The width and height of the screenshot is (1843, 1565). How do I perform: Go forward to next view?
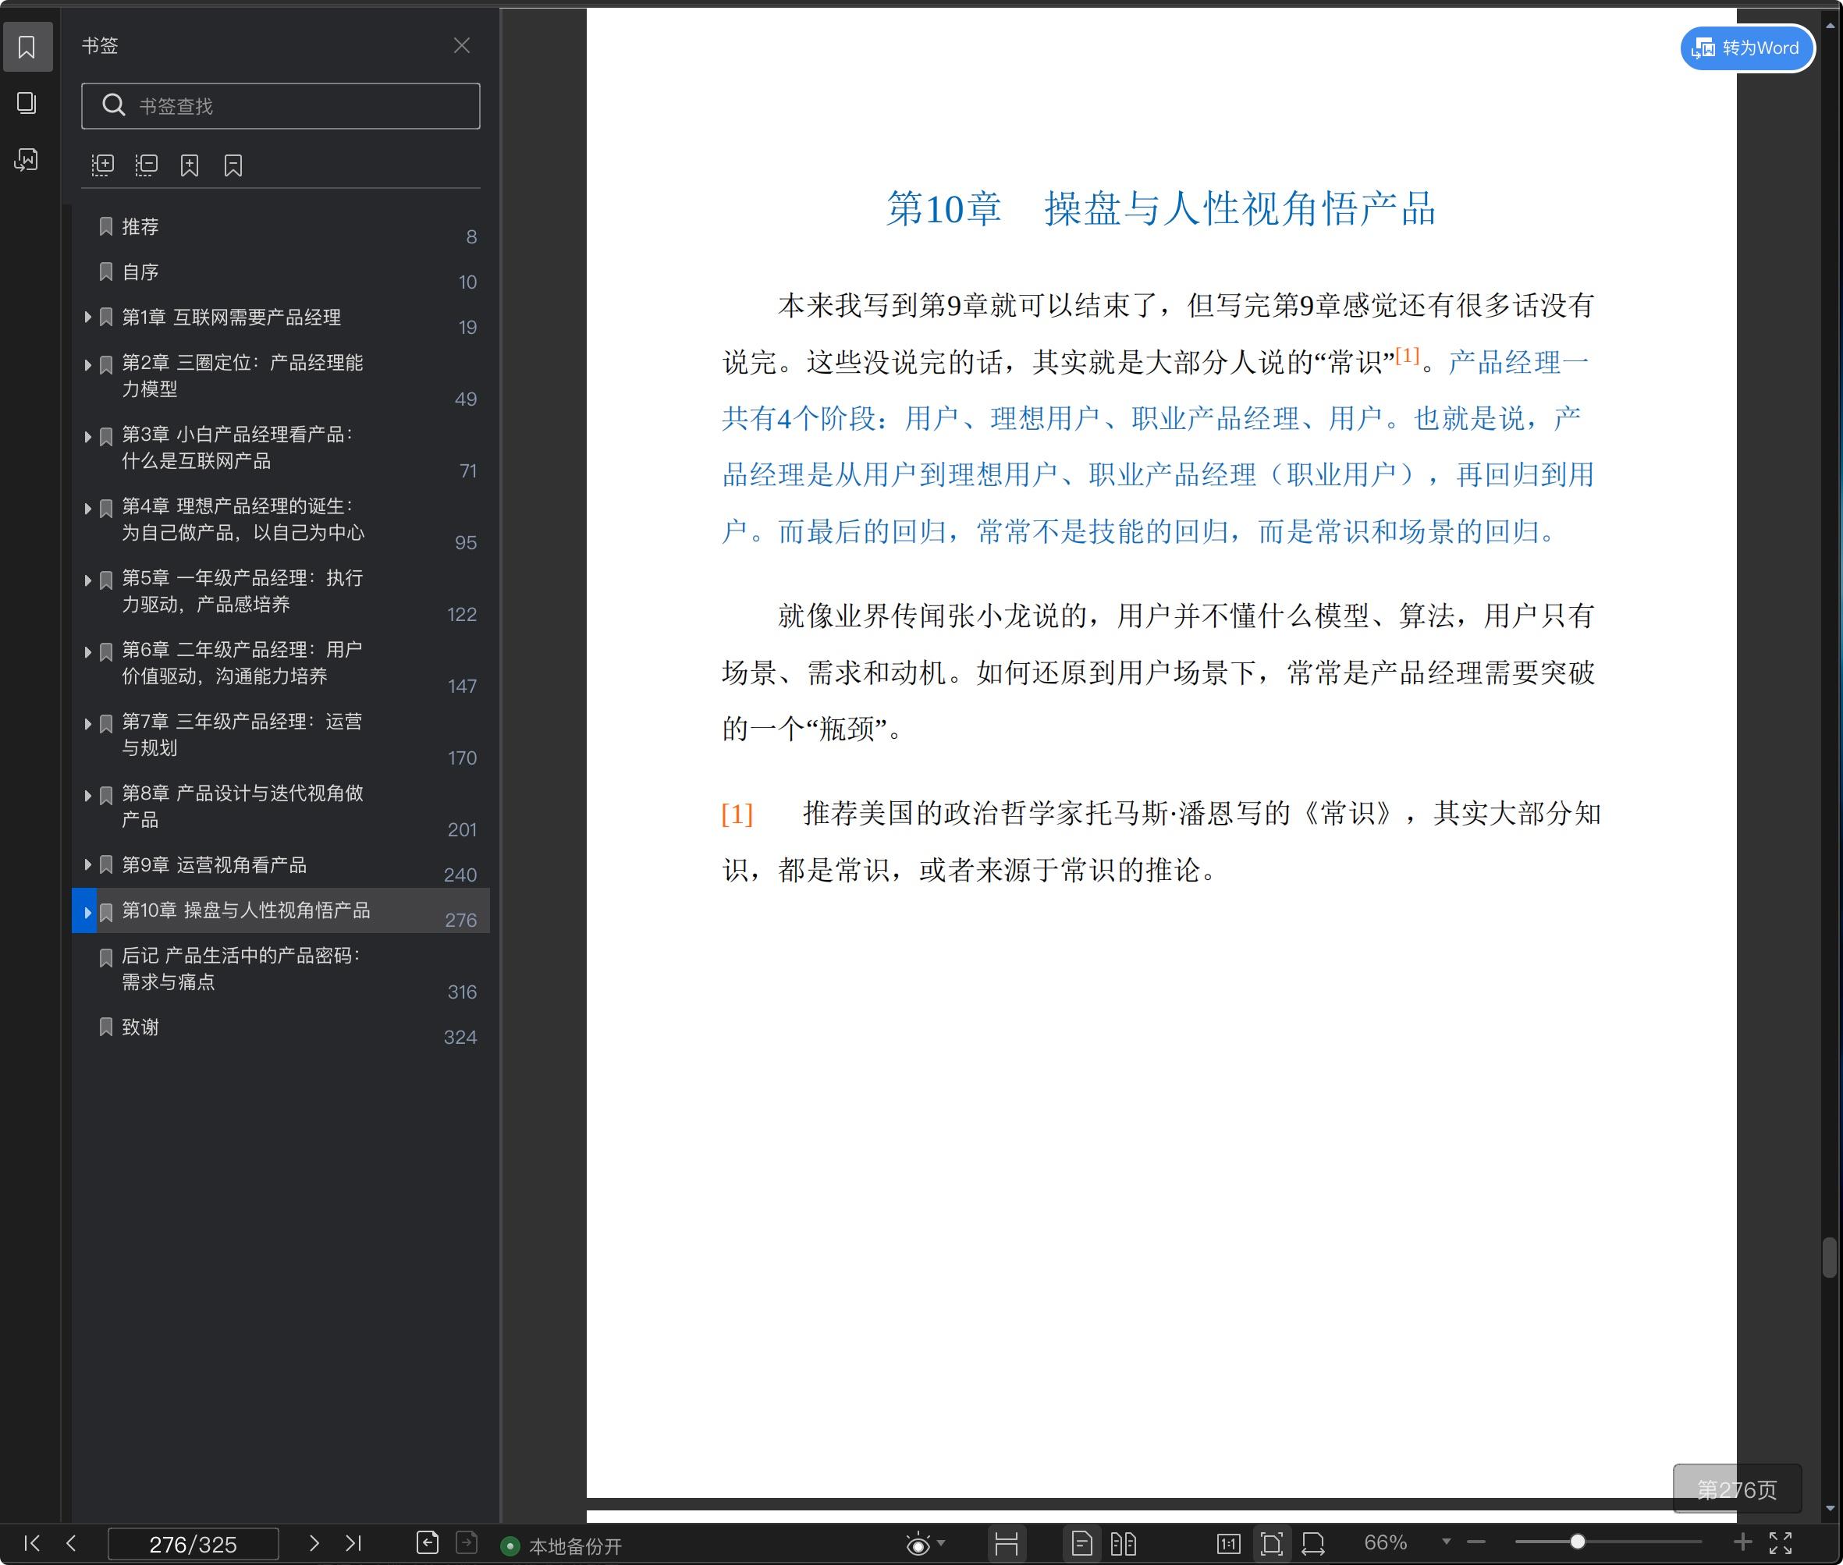467,1543
